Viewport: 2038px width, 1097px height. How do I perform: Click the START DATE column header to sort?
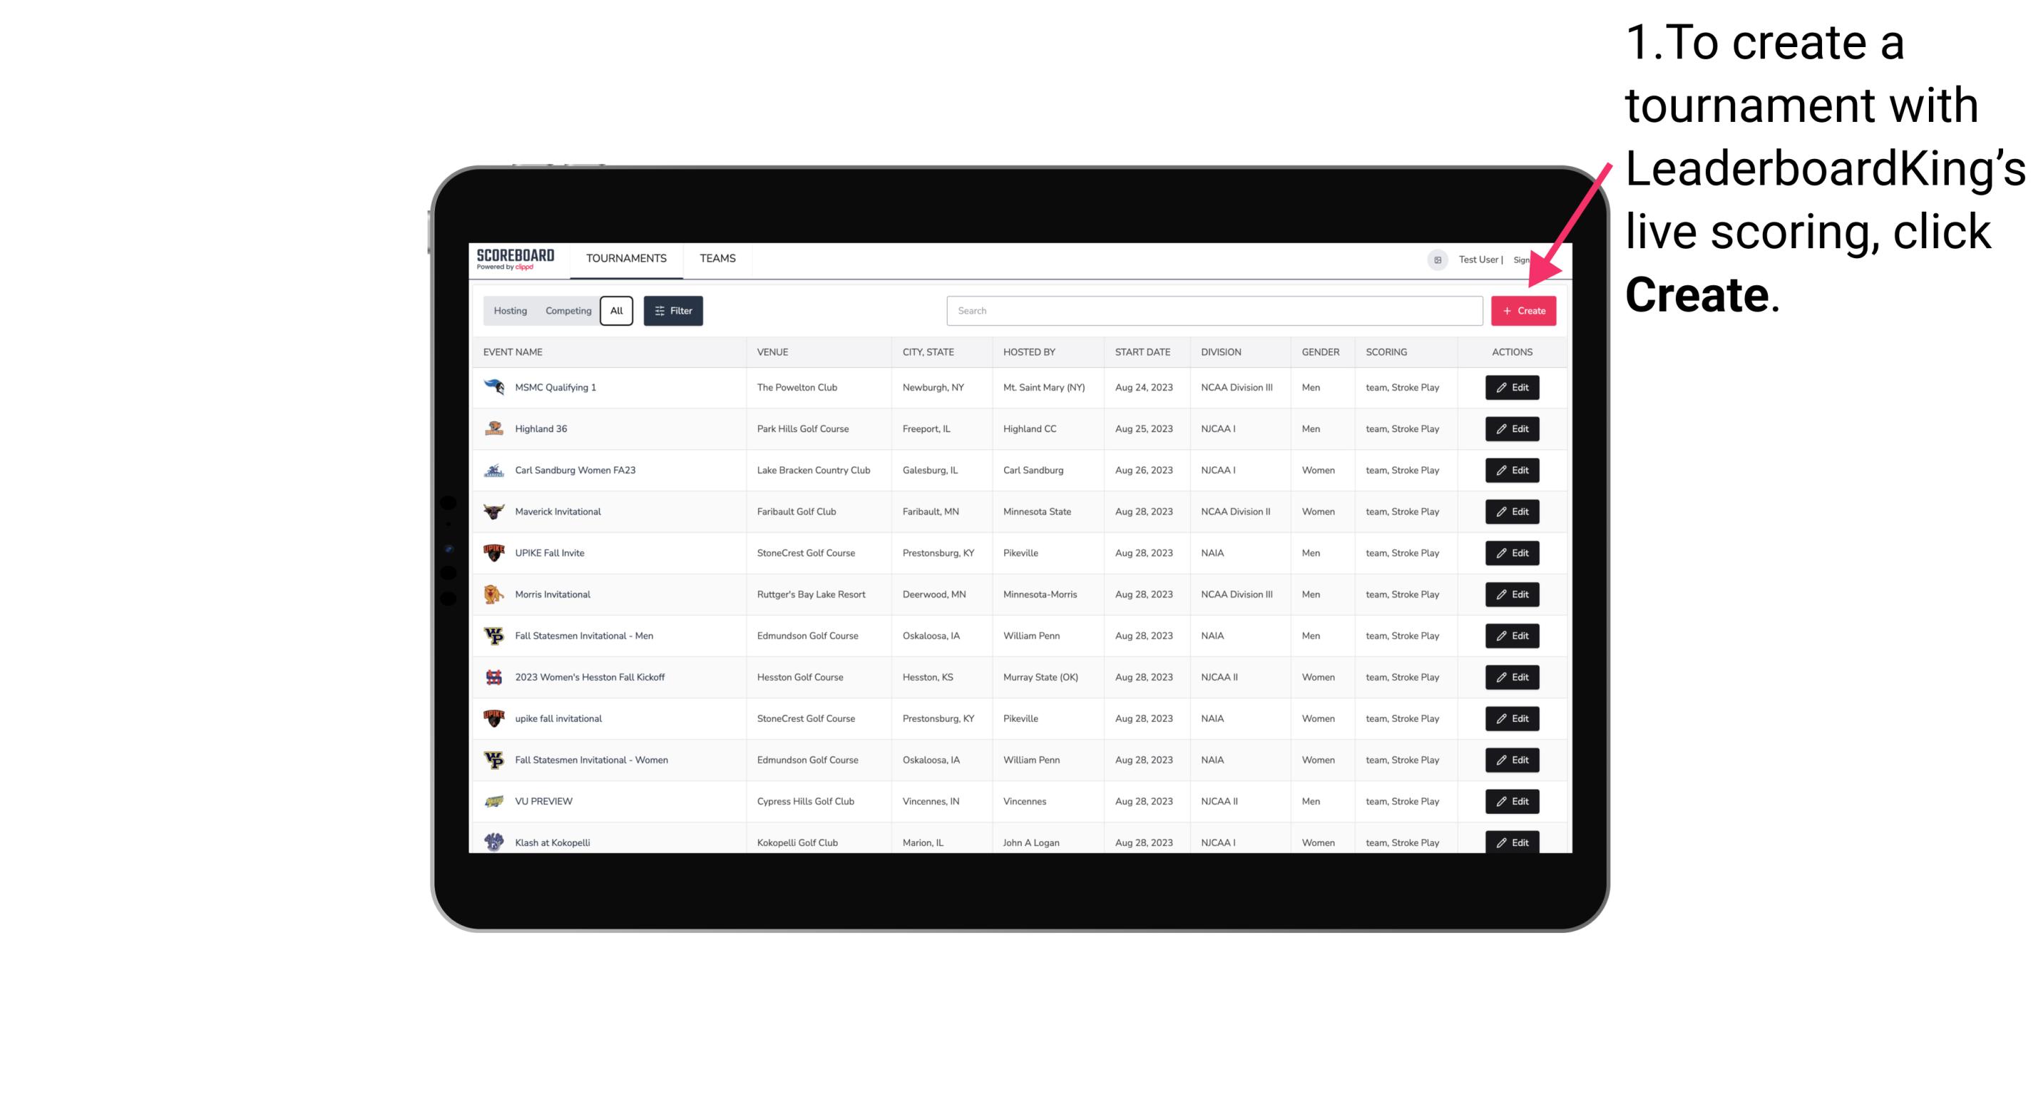[x=1142, y=352]
